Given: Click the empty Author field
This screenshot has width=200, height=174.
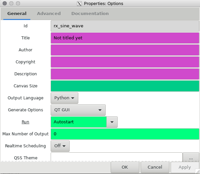Looking at the screenshot, I should click(x=125, y=50).
